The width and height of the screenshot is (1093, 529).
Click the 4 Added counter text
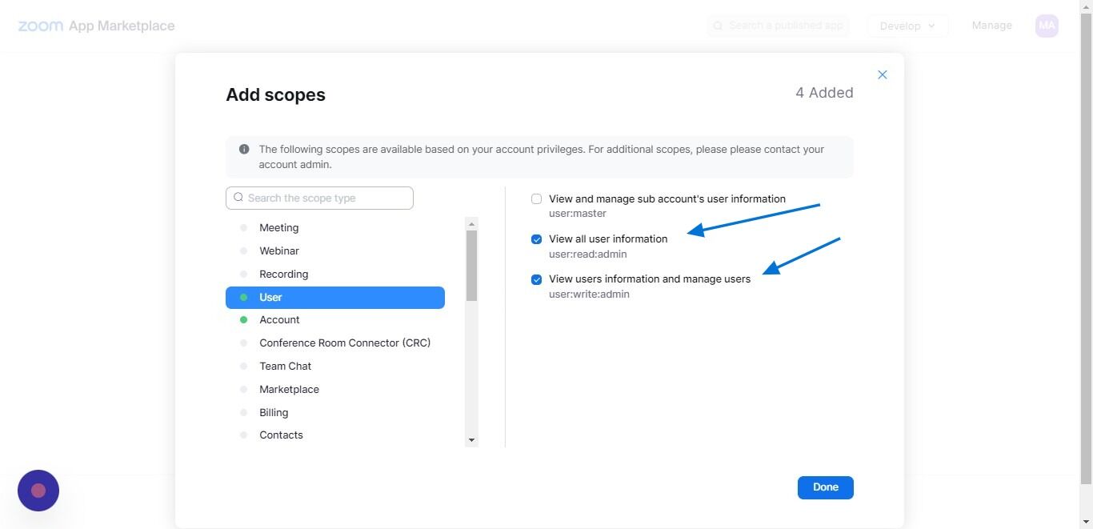[824, 93]
